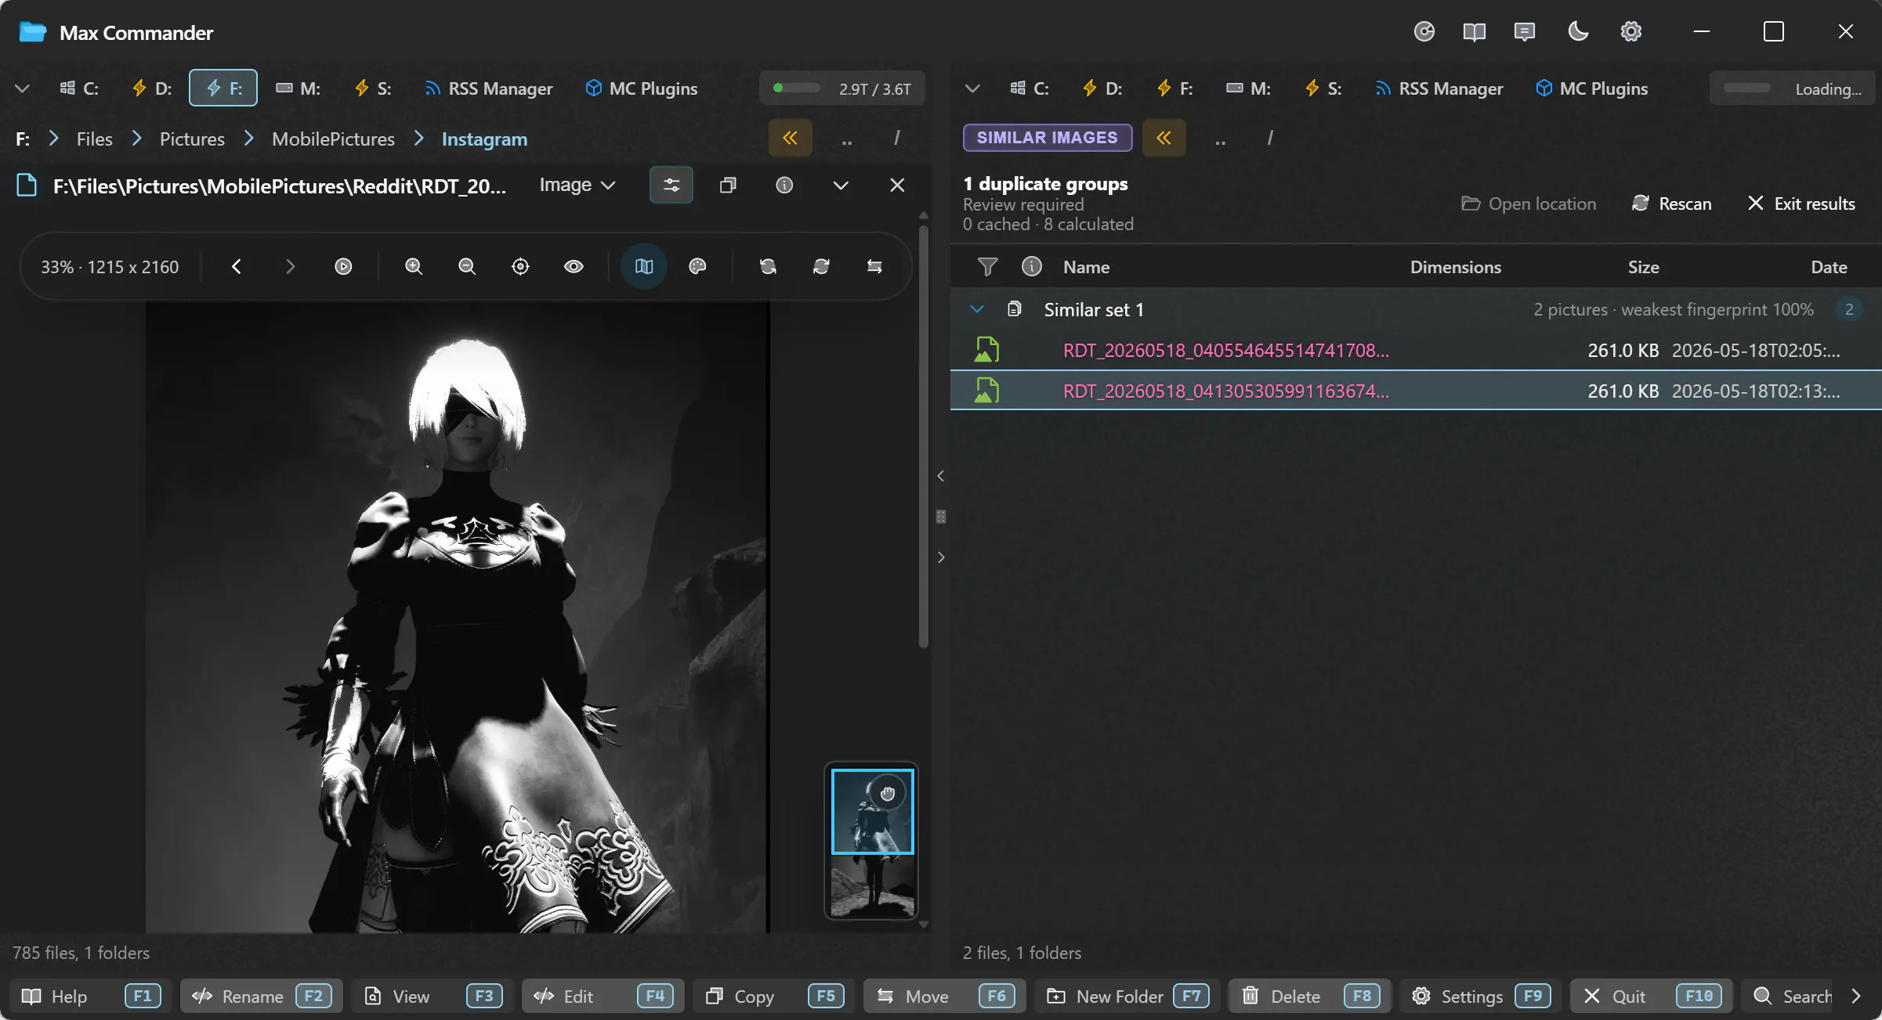
Task: Open preview in separate window icon
Action: tap(728, 186)
